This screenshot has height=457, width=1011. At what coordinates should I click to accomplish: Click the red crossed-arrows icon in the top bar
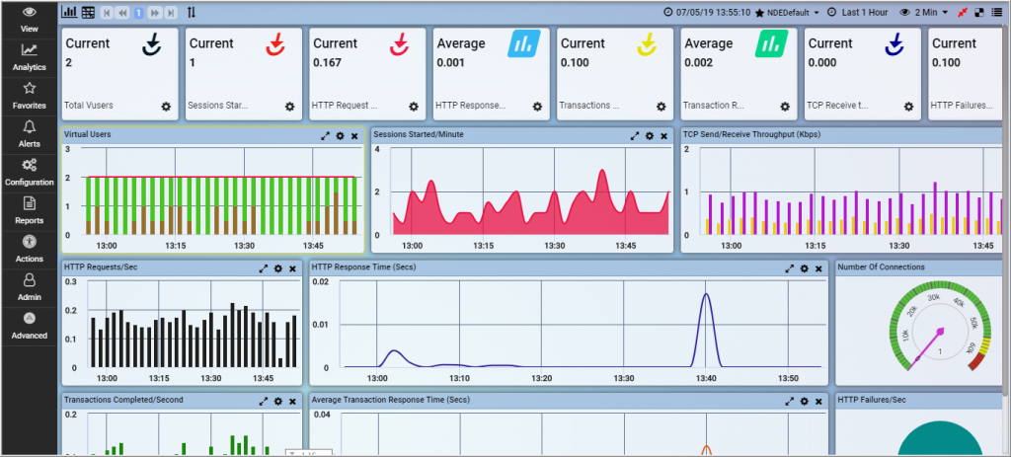pos(962,12)
